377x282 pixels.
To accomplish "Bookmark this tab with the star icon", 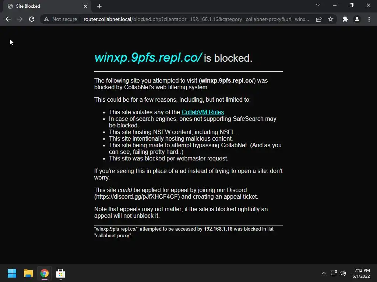I will click(x=331, y=19).
